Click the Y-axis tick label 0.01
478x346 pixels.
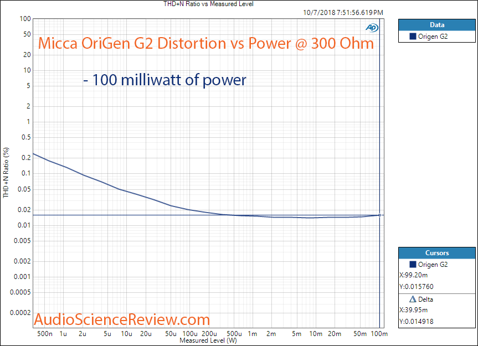click(24, 225)
